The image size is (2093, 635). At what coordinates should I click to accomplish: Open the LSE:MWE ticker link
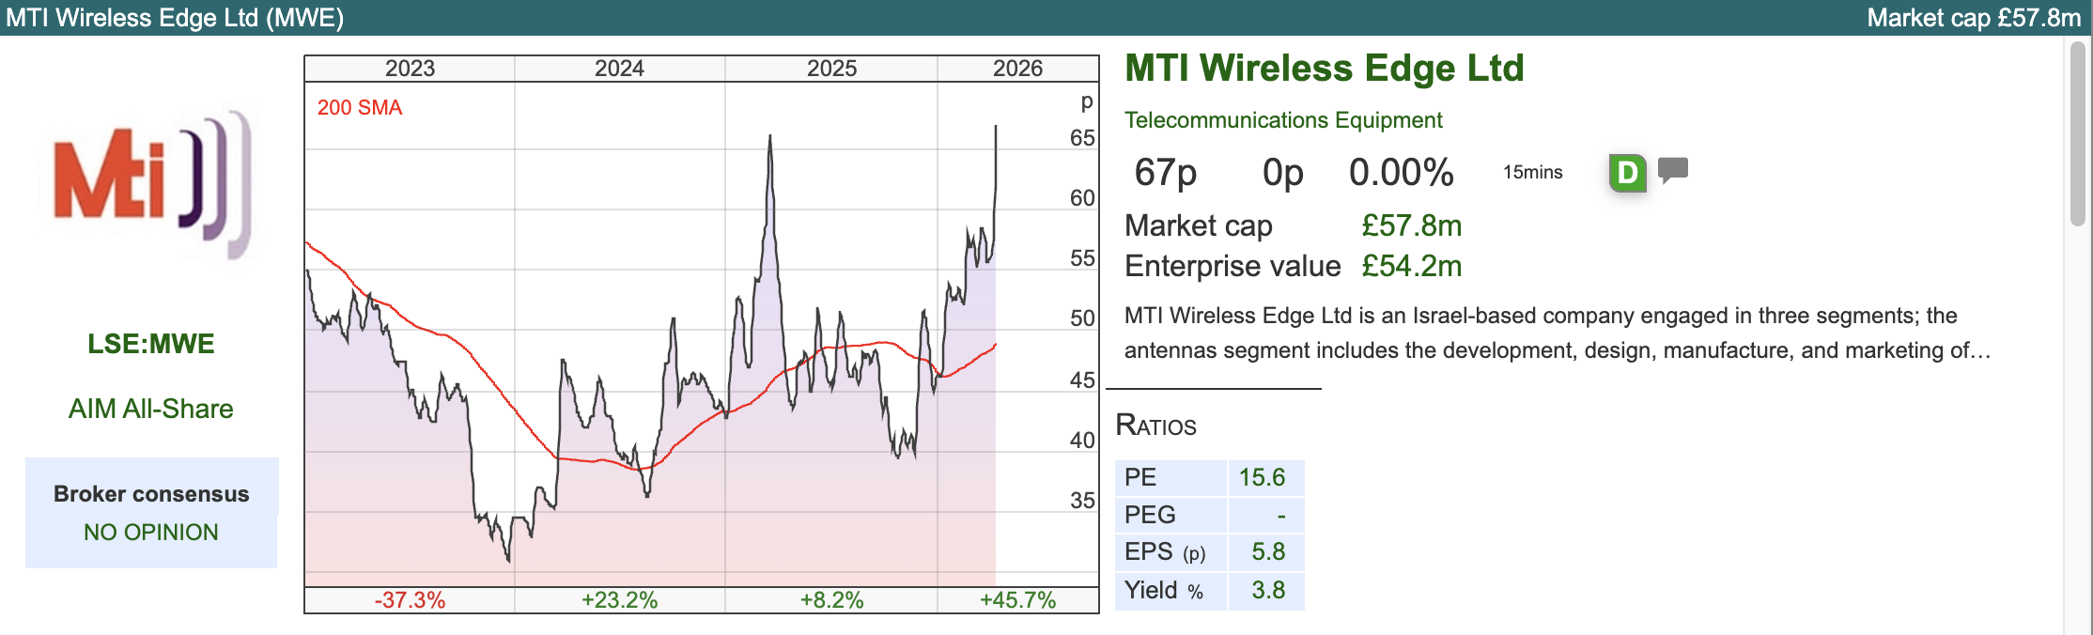pyautogui.click(x=151, y=344)
